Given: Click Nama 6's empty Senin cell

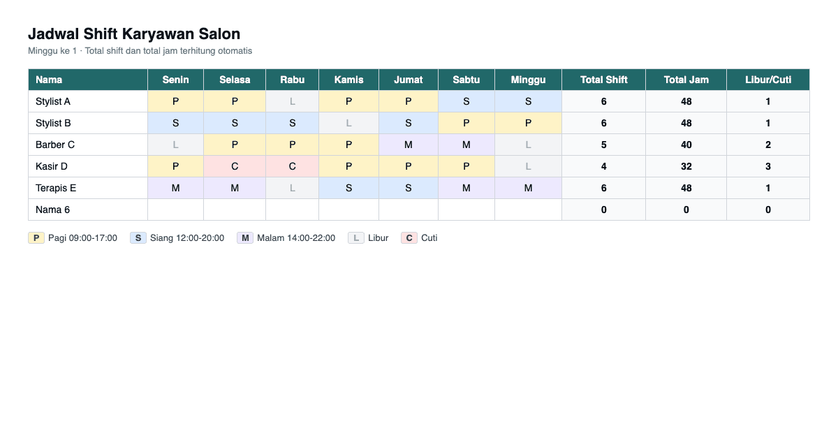Looking at the screenshot, I should pyautogui.click(x=175, y=210).
